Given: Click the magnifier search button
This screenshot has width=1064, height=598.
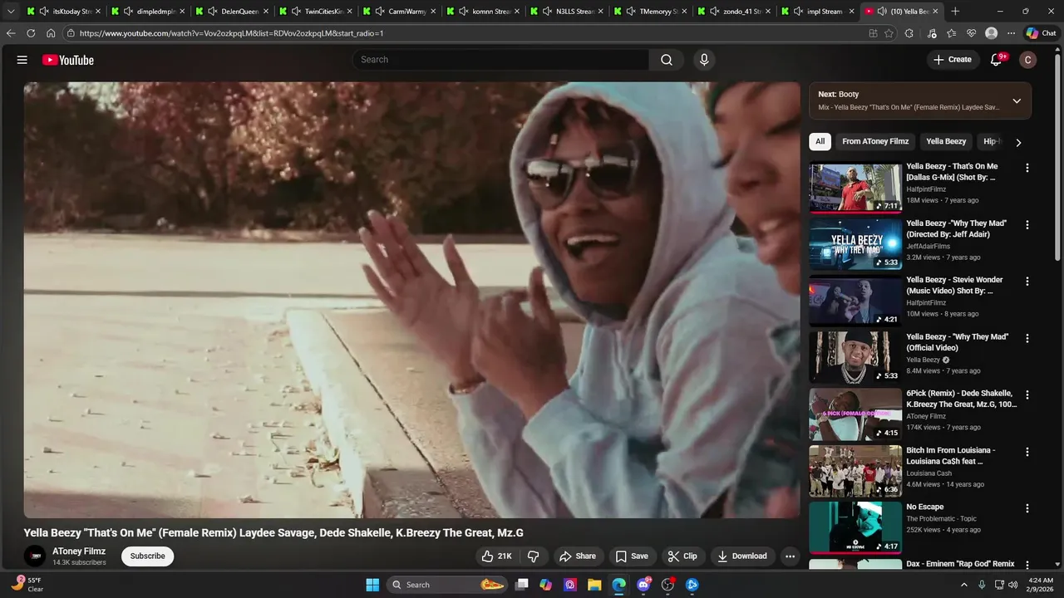Looking at the screenshot, I should coord(667,60).
